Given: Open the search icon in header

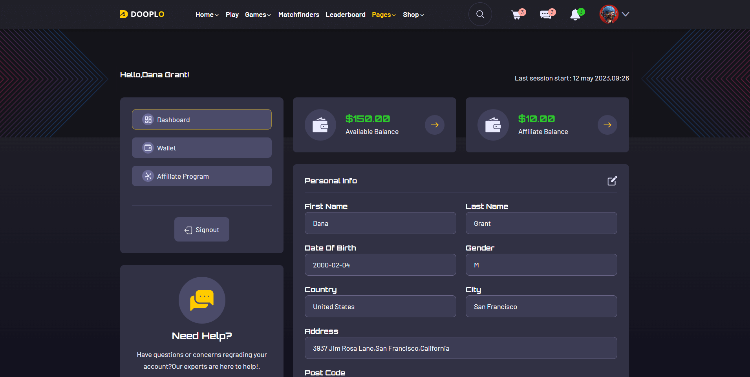Looking at the screenshot, I should tap(480, 14).
